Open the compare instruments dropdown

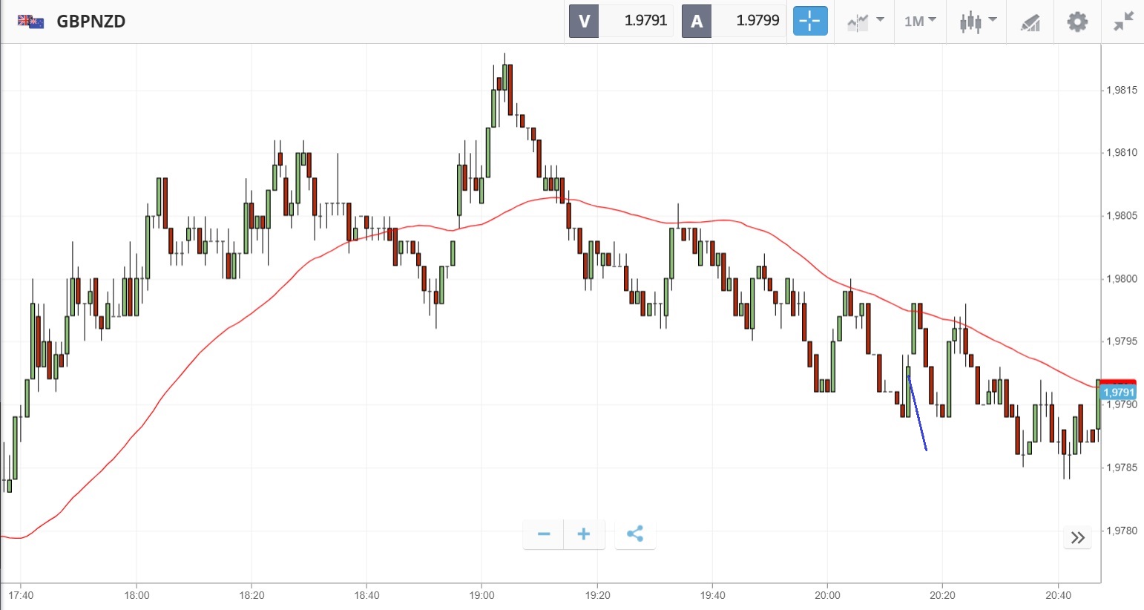click(x=865, y=21)
